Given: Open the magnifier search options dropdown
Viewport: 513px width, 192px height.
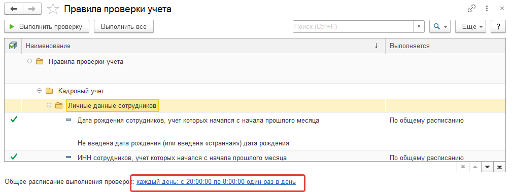Looking at the screenshot, I should tap(440, 27).
